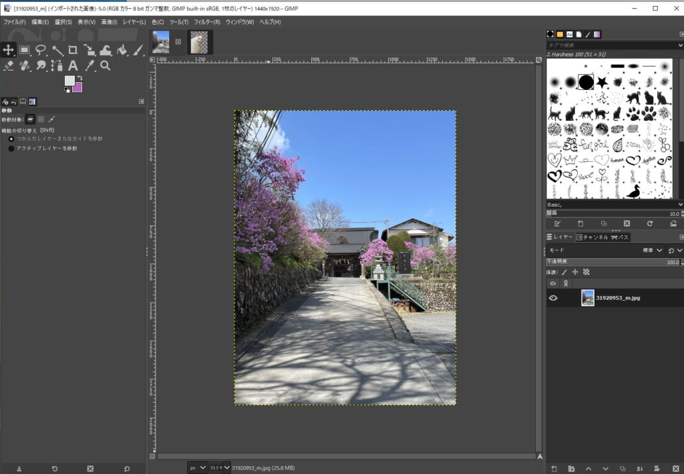684x474 pixels.
Task: Choose the Color Picker eyedropper tool
Action: [89, 66]
